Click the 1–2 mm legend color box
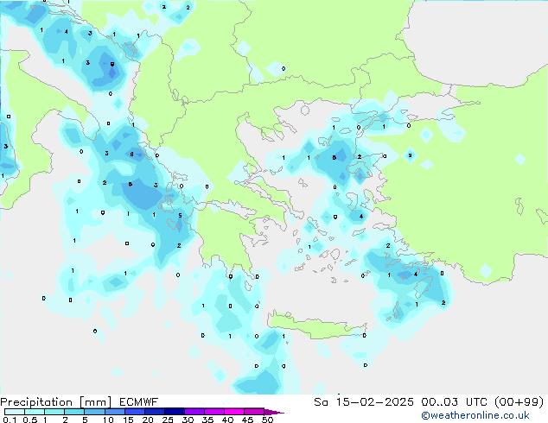Viewport: 548px width, 423px height. click(x=54, y=412)
